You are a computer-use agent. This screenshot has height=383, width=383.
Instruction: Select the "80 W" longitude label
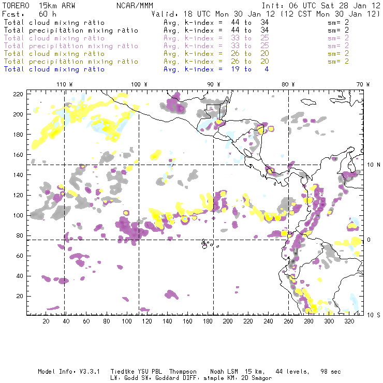click(288, 84)
